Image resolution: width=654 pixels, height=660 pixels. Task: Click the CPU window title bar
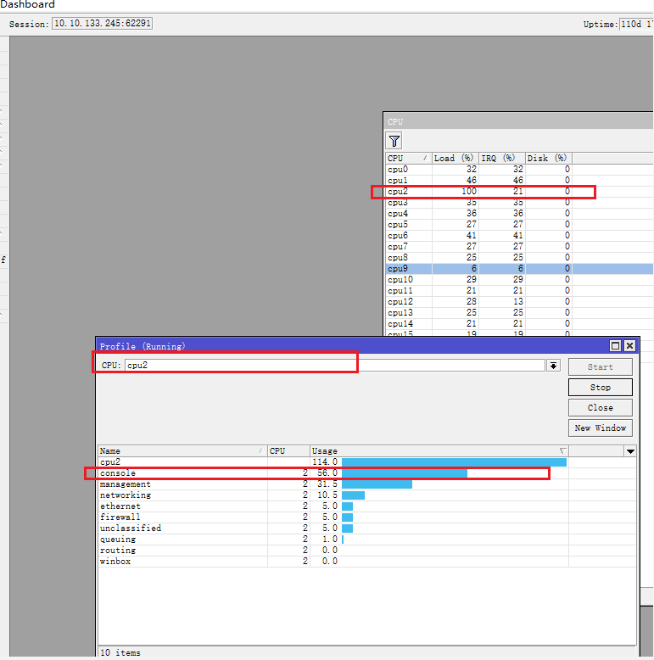[x=519, y=121]
